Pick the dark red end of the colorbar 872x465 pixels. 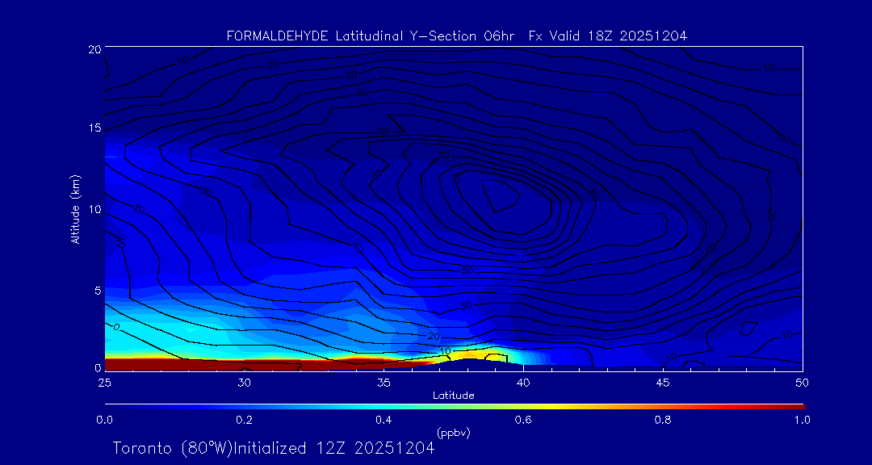click(795, 406)
